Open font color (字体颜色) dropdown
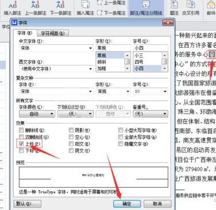The image size is (216, 210). (x=37, y=114)
